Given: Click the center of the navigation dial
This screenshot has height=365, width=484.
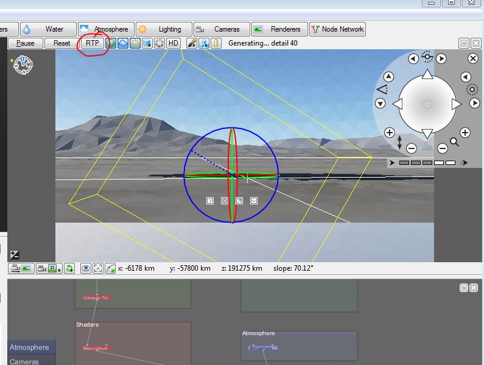Looking at the screenshot, I should coord(427,105).
